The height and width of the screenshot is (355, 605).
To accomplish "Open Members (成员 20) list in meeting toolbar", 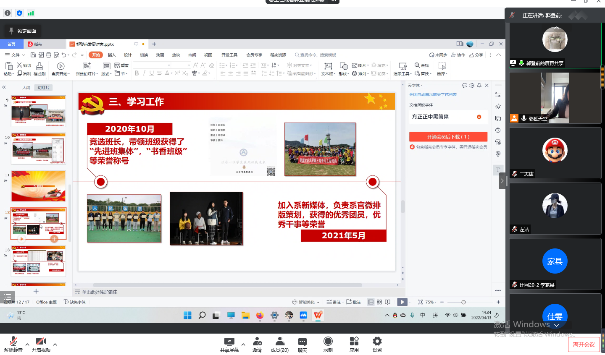I will pos(279,344).
